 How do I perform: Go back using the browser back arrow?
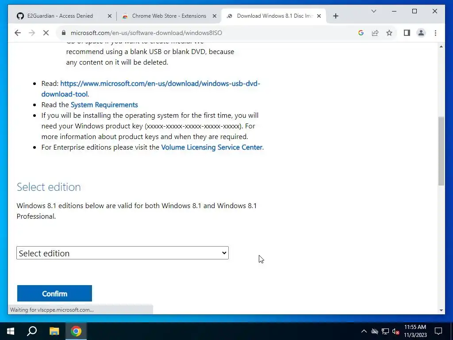[x=18, y=33]
